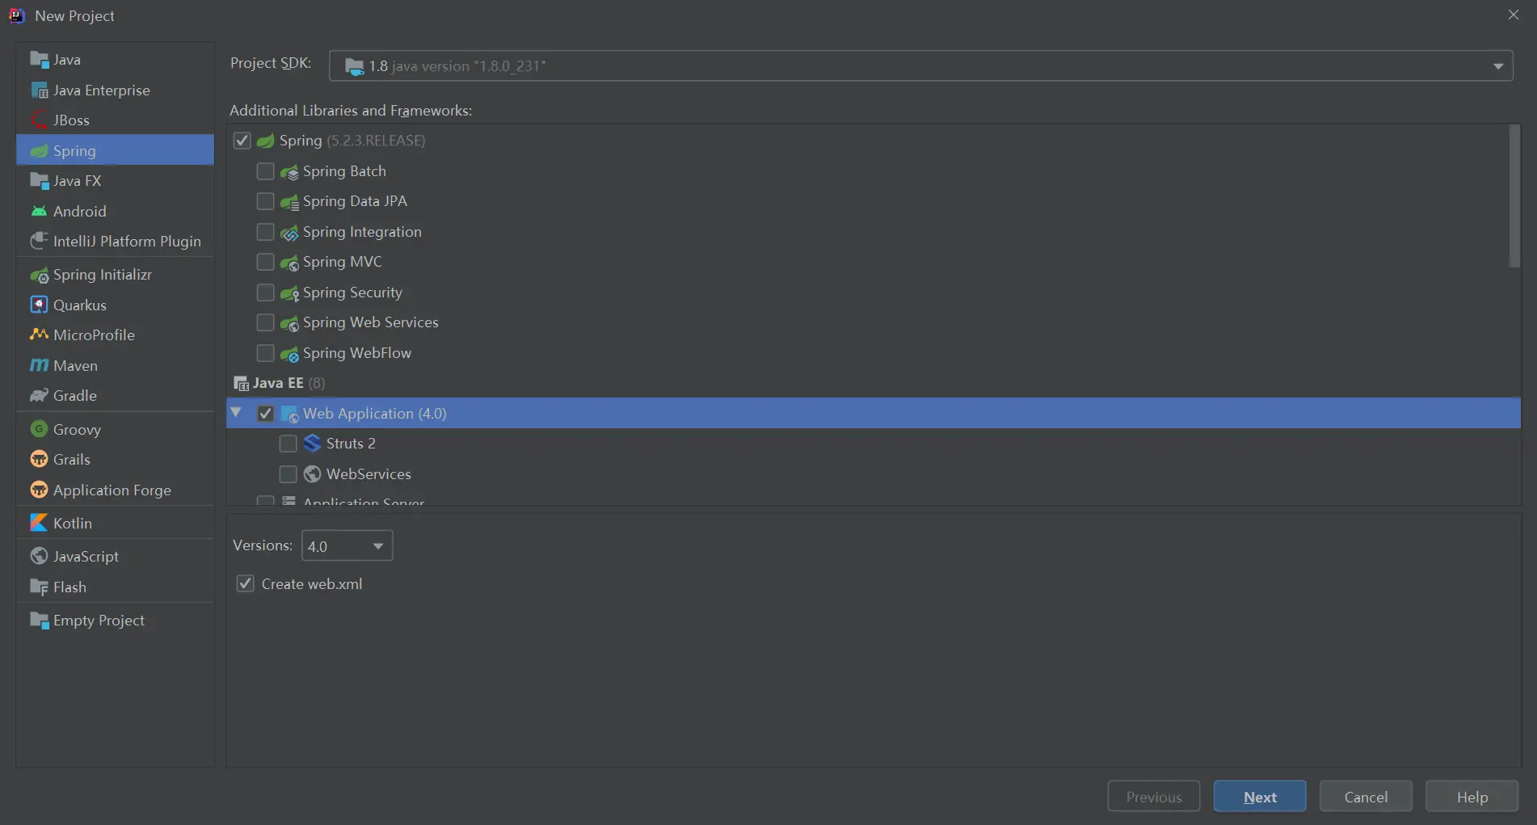Click the Java FX folder icon
Image resolution: width=1537 pixels, height=825 pixels.
point(39,181)
